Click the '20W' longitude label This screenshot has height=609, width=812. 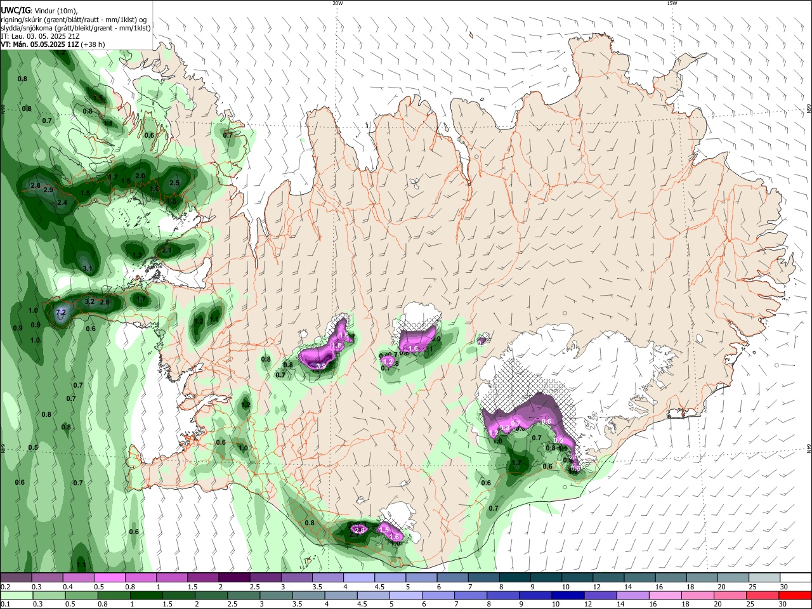[337, 3]
